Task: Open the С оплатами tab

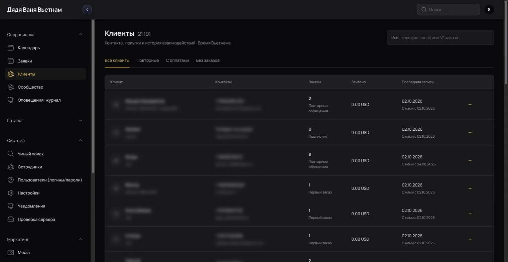Action: click(177, 60)
